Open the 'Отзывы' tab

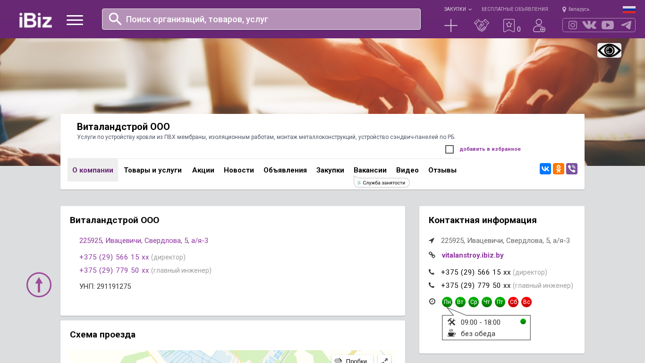(x=442, y=170)
